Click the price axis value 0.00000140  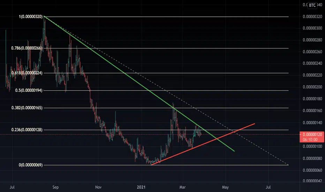(x=312, y=123)
